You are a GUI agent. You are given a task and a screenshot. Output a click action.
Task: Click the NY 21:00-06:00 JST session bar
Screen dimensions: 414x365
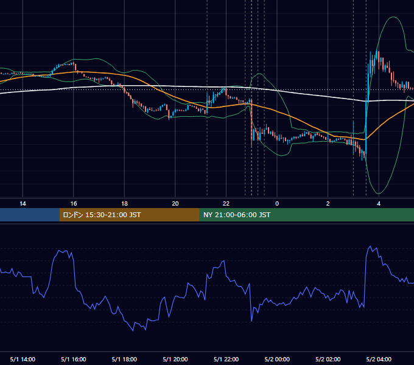pyautogui.click(x=306, y=215)
